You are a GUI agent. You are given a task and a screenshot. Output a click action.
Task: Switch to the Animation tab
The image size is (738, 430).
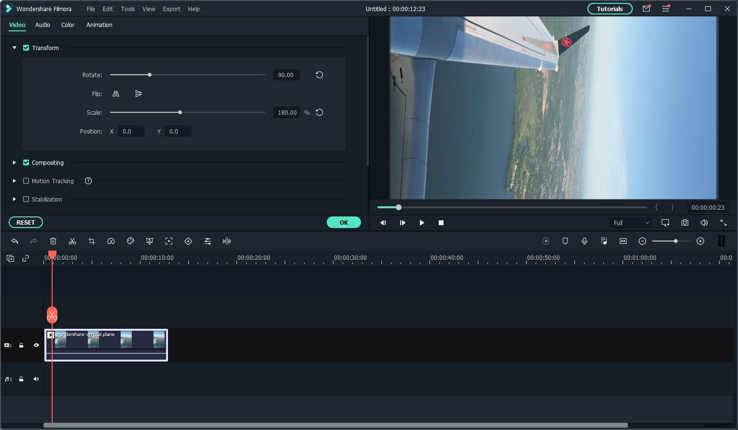[x=99, y=25]
